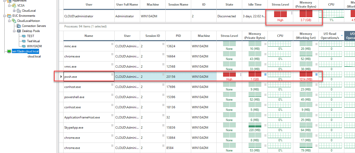The height and width of the screenshot is (153, 355).
Task: Click the Connection Servers icon in tree
Action: [x=19, y=26]
